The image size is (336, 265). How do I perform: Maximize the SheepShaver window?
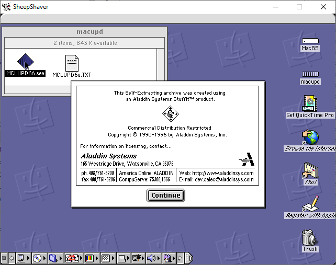click(x=299, y=7)
